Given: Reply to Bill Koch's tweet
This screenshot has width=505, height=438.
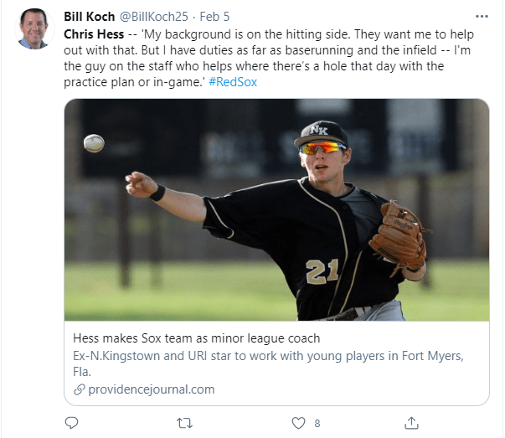Looking at the screenshot, I should pyautogui.click(x=72, y=422).
